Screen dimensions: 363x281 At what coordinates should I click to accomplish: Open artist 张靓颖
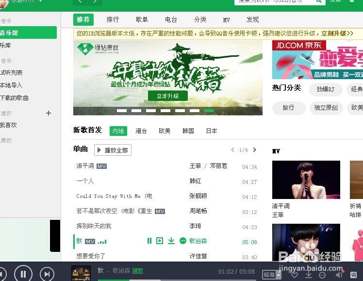tap(198, 196)
